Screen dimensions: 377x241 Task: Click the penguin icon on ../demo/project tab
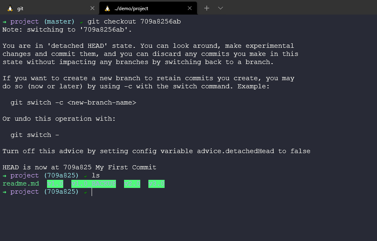tap(107, 8)
